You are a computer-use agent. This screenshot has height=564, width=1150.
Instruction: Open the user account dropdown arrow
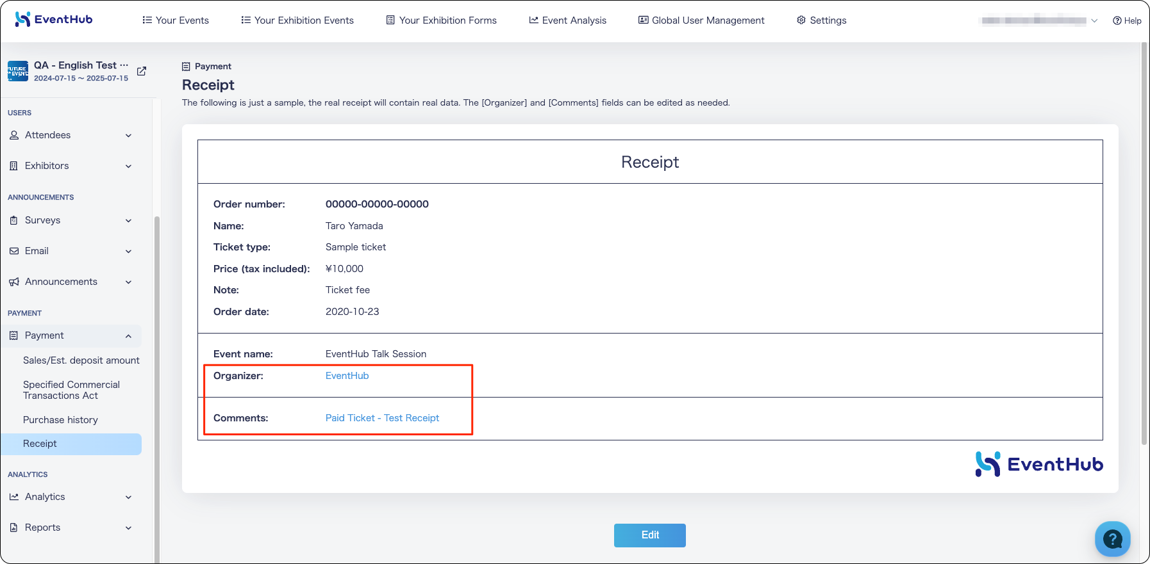(1094, 20)
